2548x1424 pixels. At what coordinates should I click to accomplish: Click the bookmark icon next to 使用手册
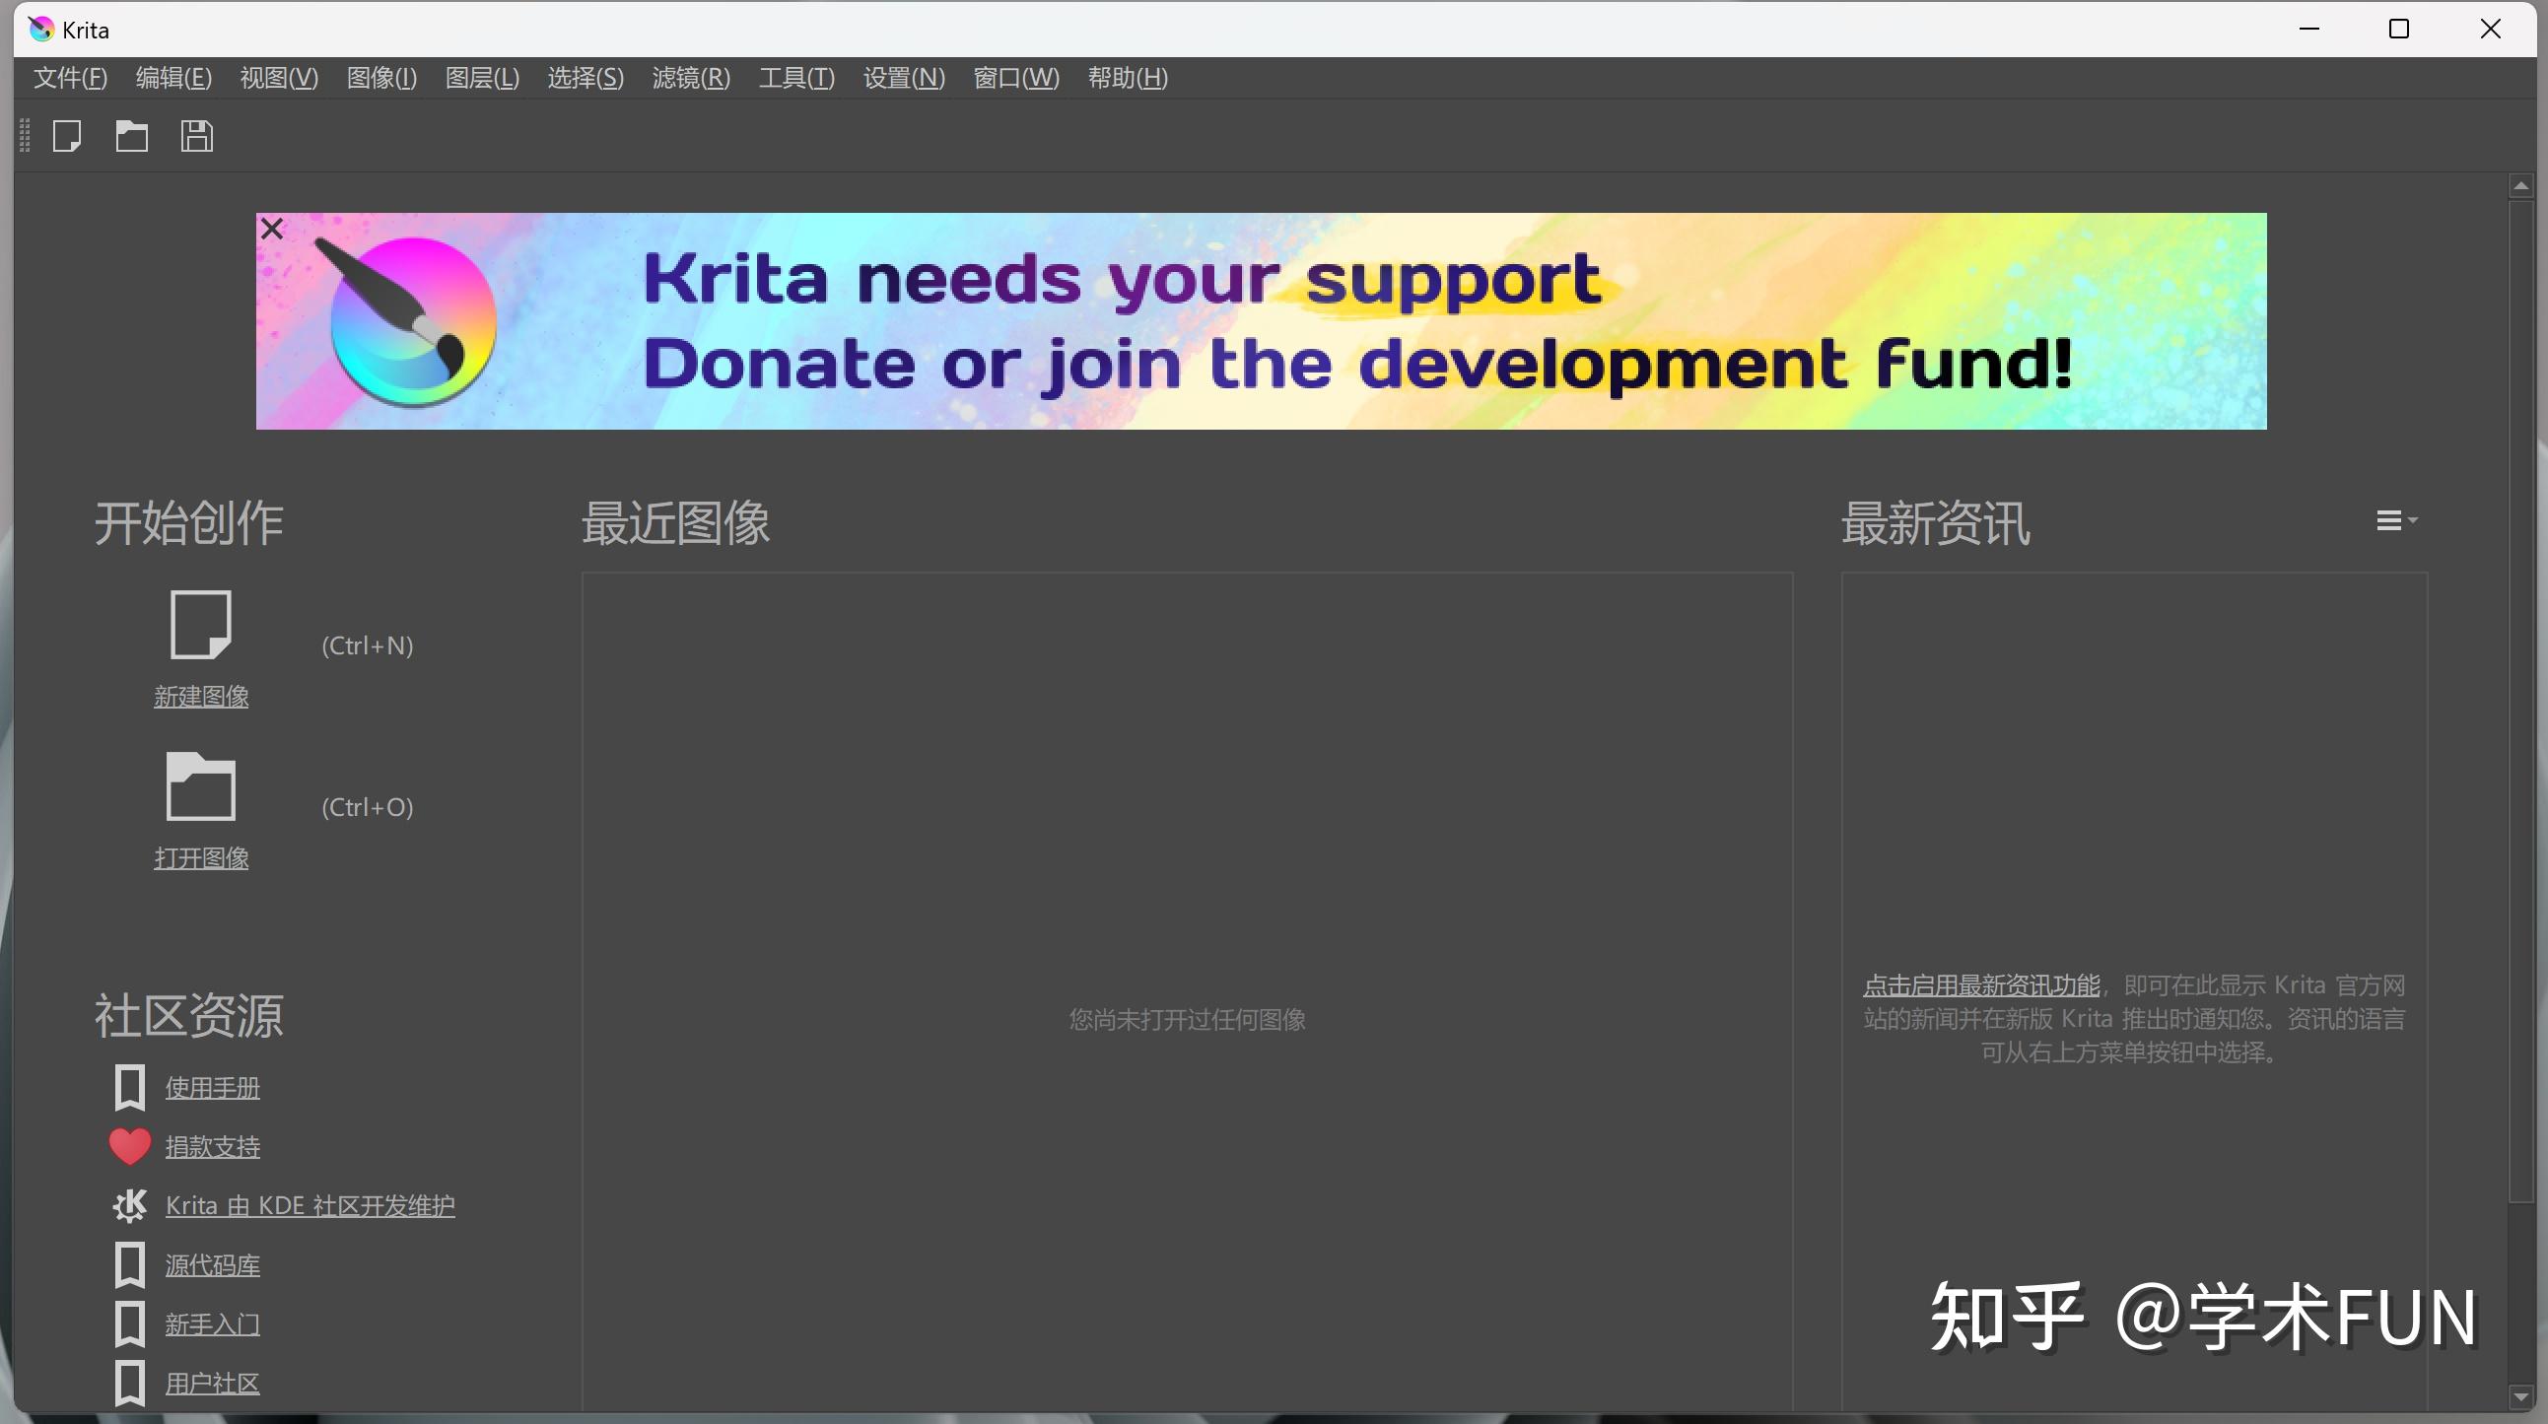click(x=129, y=1087)
